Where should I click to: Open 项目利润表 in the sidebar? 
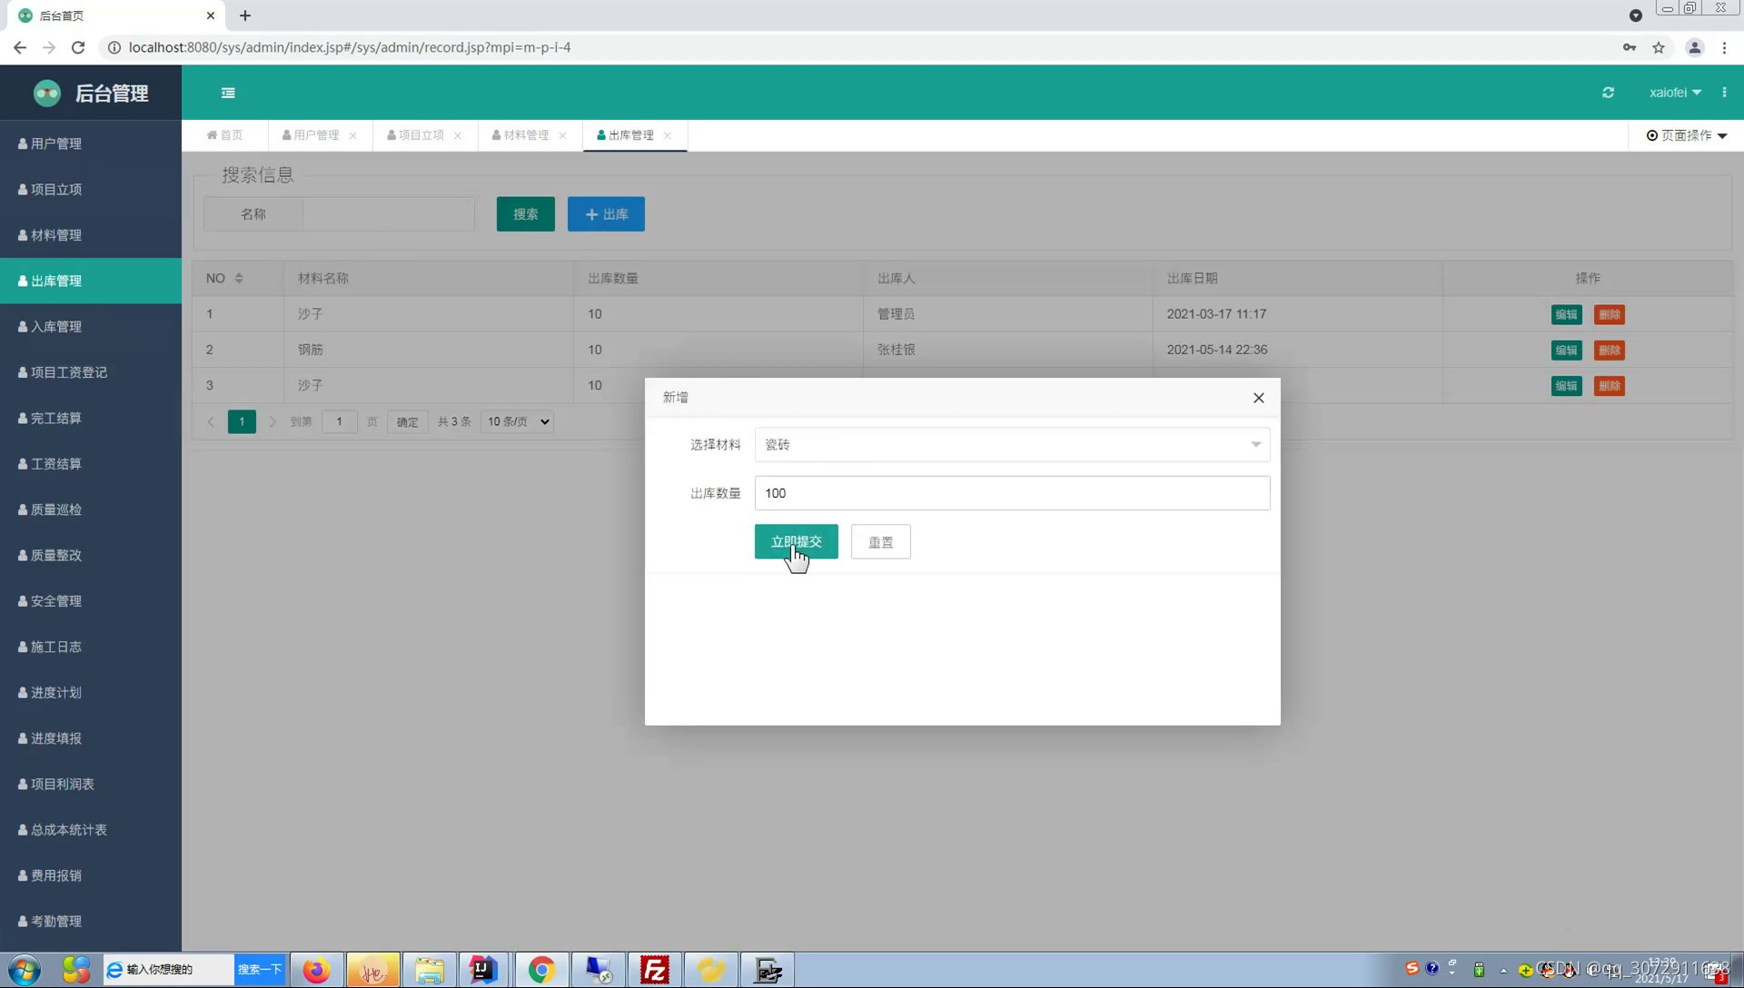coord(91,784)
